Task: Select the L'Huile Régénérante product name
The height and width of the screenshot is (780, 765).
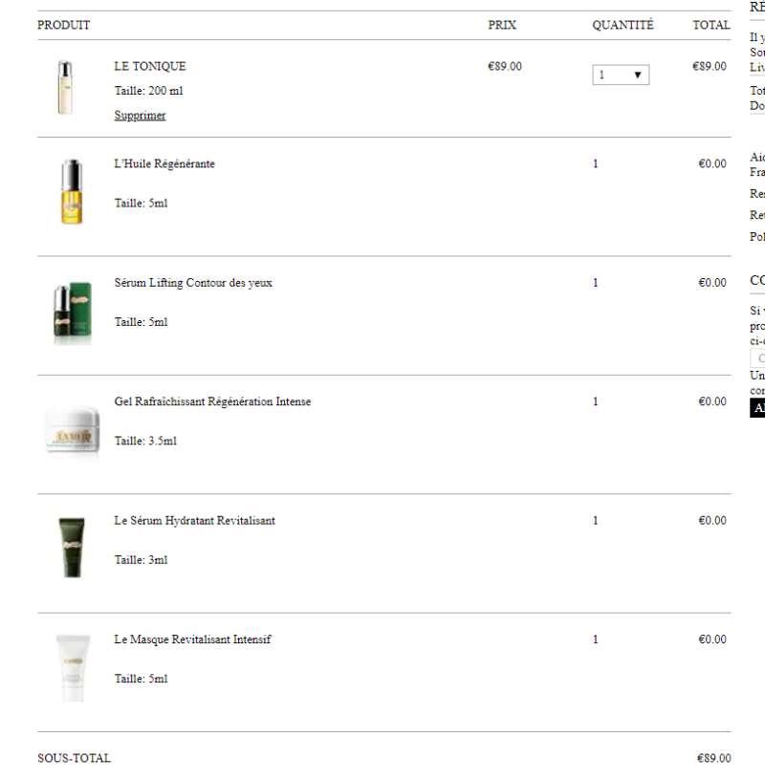Action: pos(164,163)
